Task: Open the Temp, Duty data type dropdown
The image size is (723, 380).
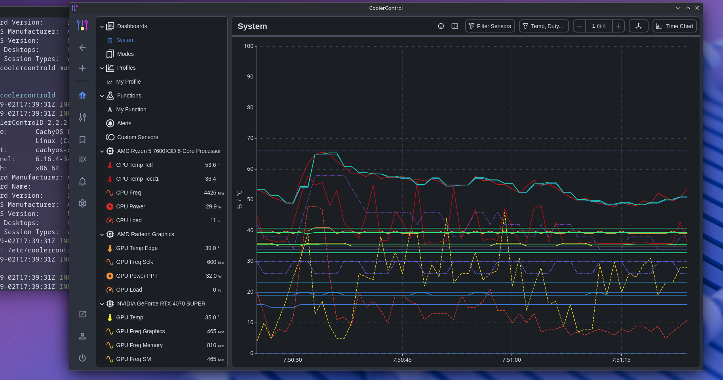Action: click(x=544, y=26)
